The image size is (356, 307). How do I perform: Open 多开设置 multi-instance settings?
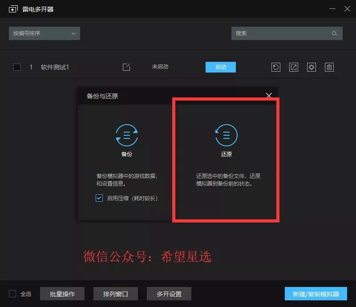[169, 294]
